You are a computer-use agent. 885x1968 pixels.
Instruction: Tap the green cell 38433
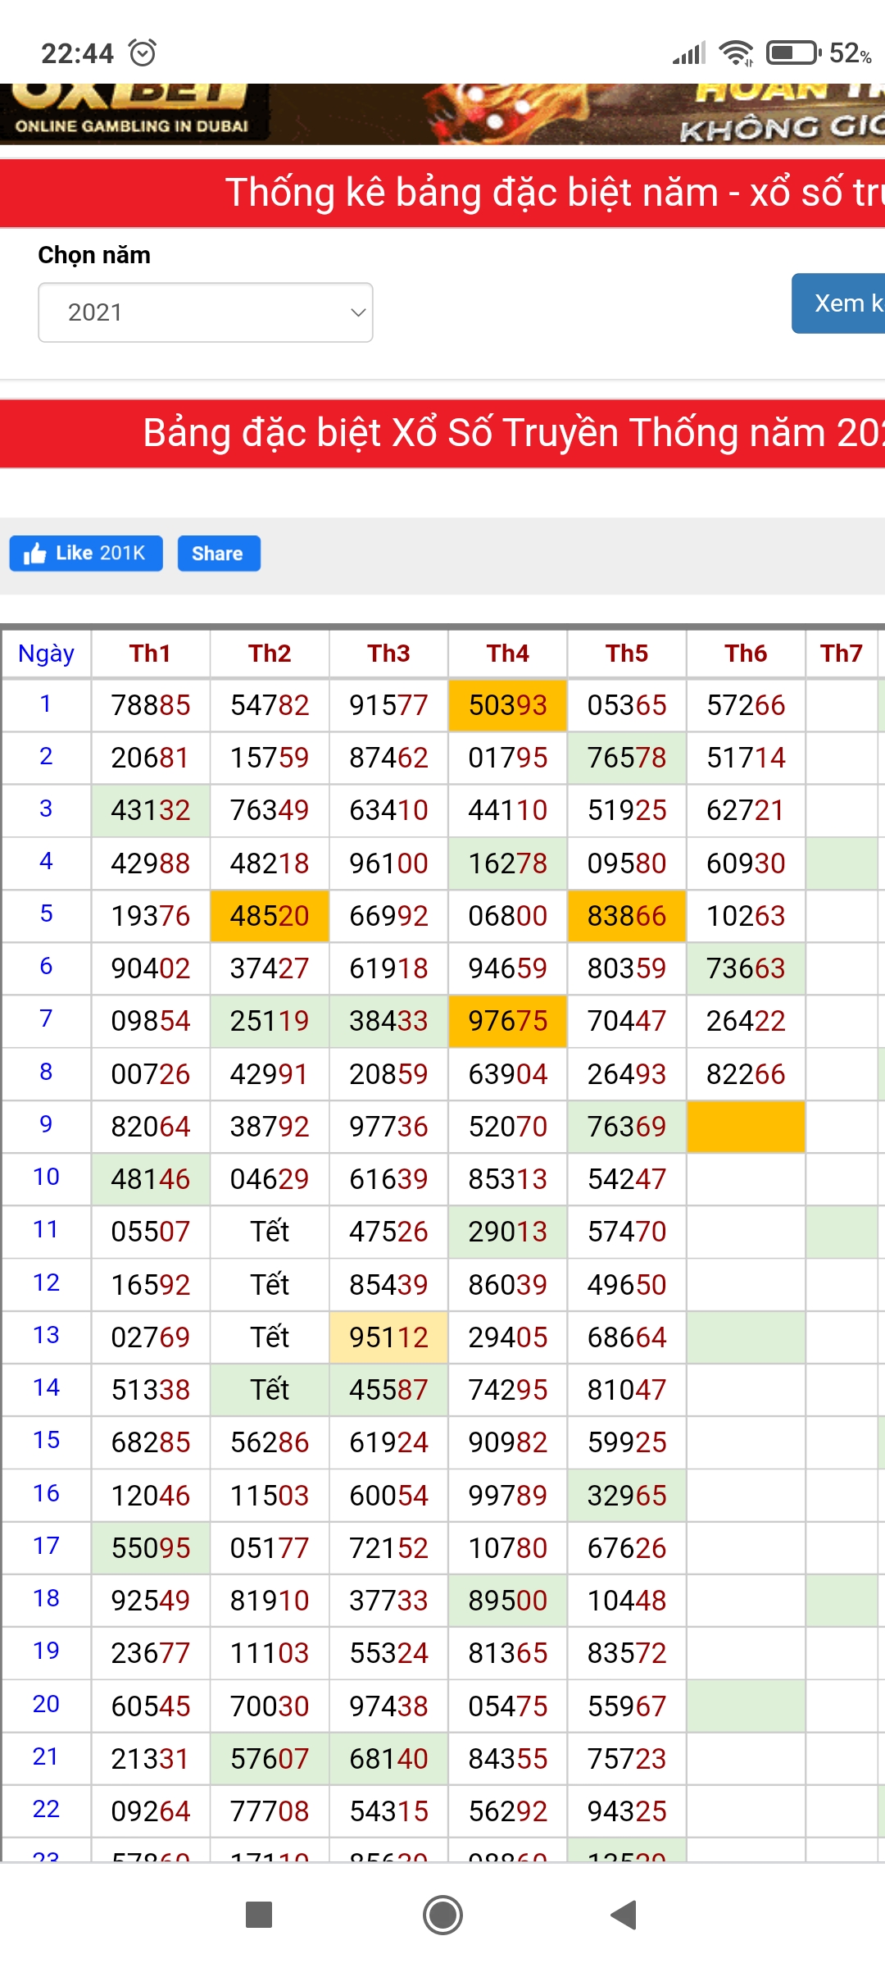click(x=388, y=1021)
